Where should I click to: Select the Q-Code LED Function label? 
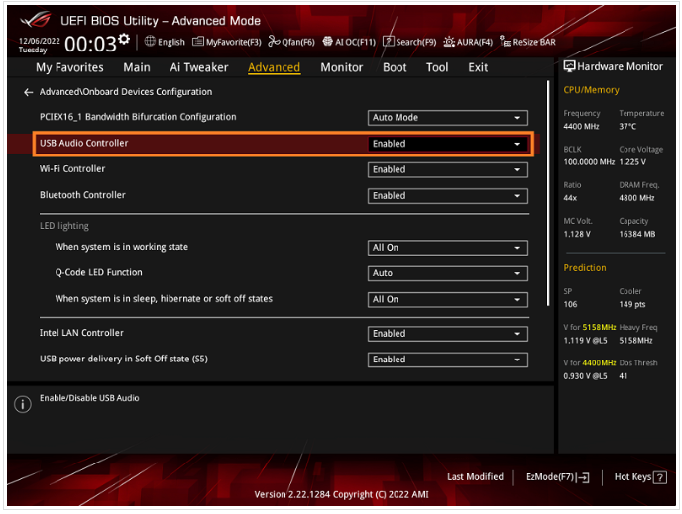tap(99, 273)
